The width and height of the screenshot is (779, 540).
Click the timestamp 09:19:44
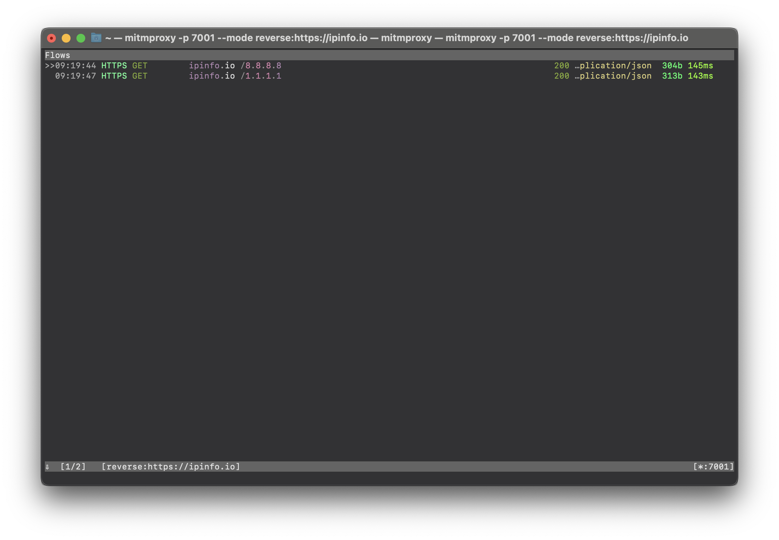coord(75,65)
